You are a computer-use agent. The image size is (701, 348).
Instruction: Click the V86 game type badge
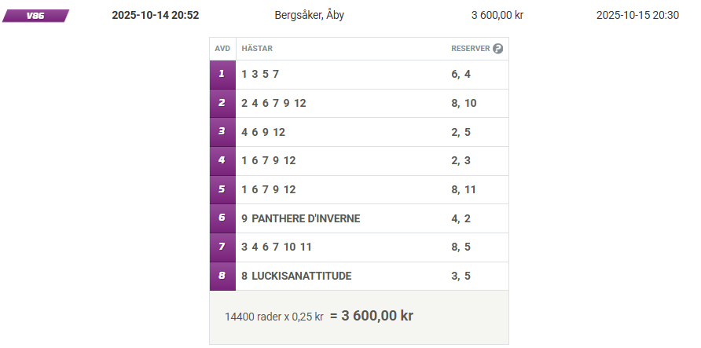click(x=35, y=15)
